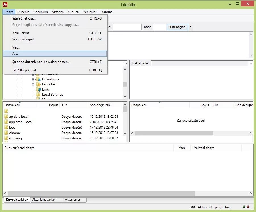Select the 'chrome' folder row name
The image size is (256, 212).
[x=15, y=133]
